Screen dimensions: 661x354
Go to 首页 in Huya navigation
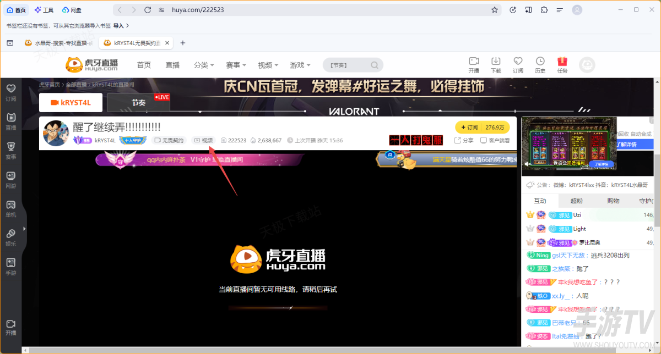(x=144, y=65)
